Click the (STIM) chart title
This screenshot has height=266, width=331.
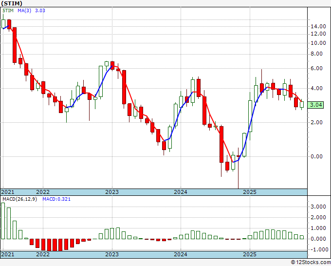pyautogui.click(x=12, y=3)
